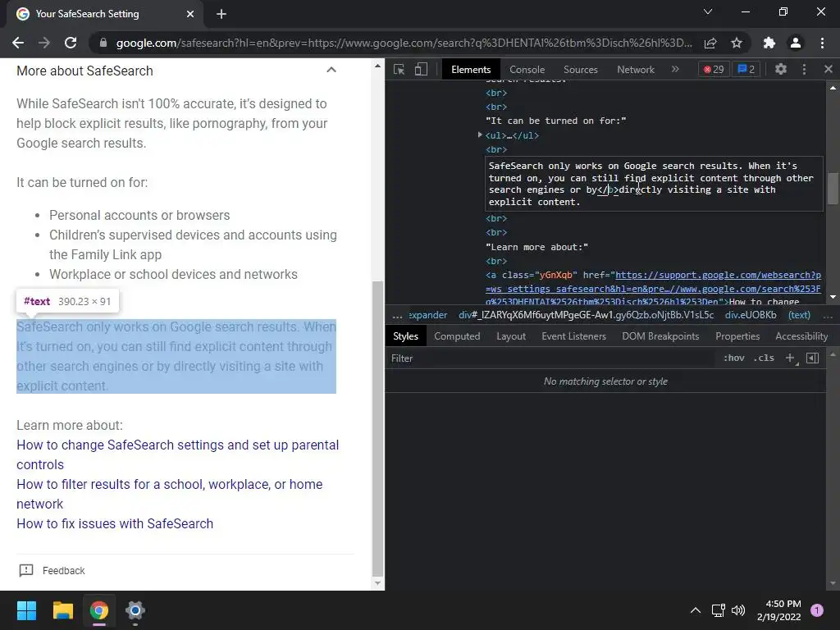Open the Settings gear taskbar icon

click(x=135, y=610)
